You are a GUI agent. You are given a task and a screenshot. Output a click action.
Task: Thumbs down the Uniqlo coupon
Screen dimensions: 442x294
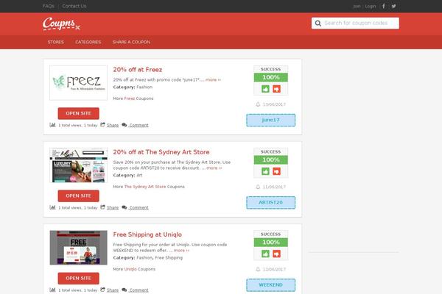click(x=276, y=254)
